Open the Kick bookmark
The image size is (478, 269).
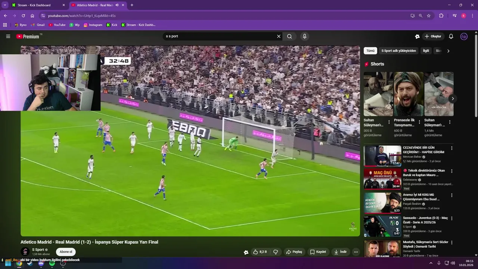112,25
